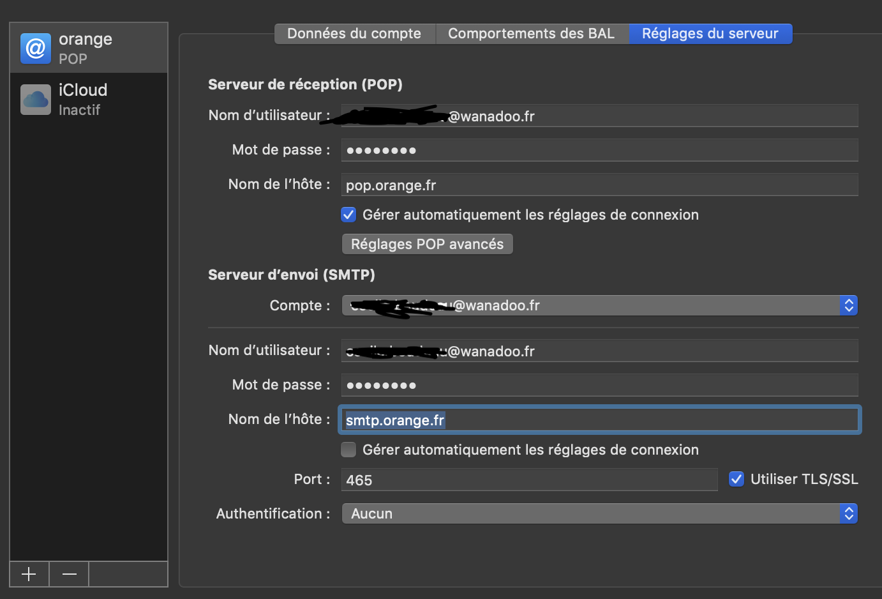Select the Réglages du serveur tab
The height and width of the screenshot is (599, 882).
pos(710,33)
